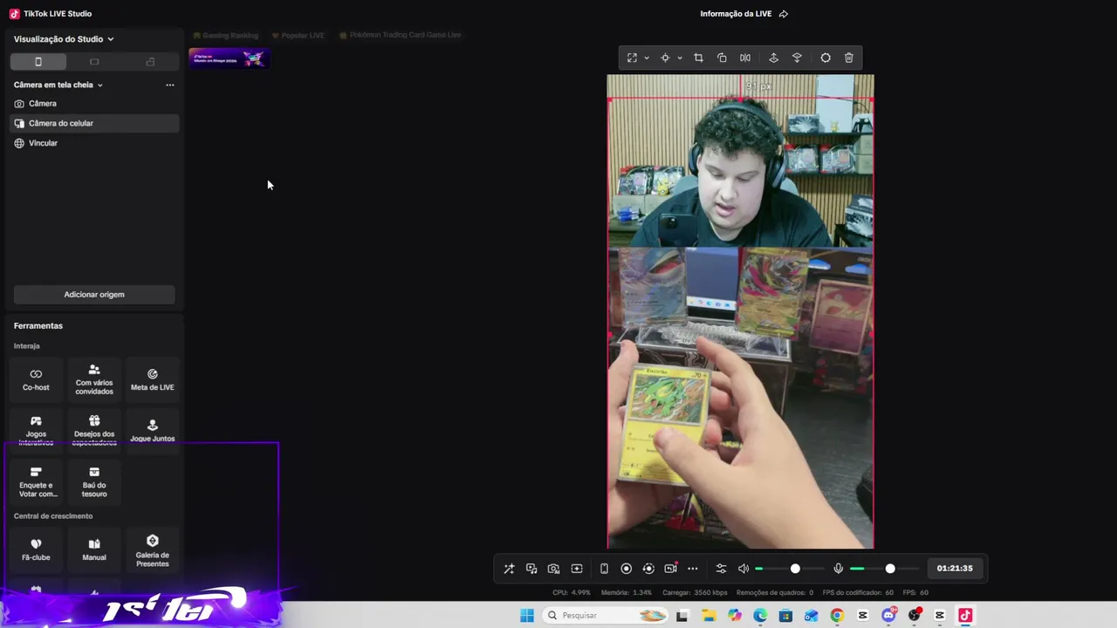Adjust the microphone volume slider

coord(890,569)
